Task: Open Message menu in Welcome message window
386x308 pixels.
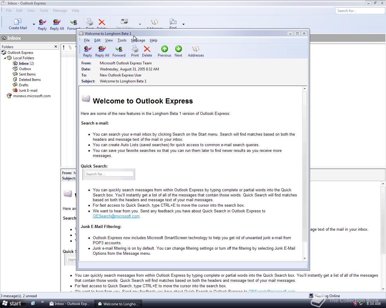Action: 138,40
